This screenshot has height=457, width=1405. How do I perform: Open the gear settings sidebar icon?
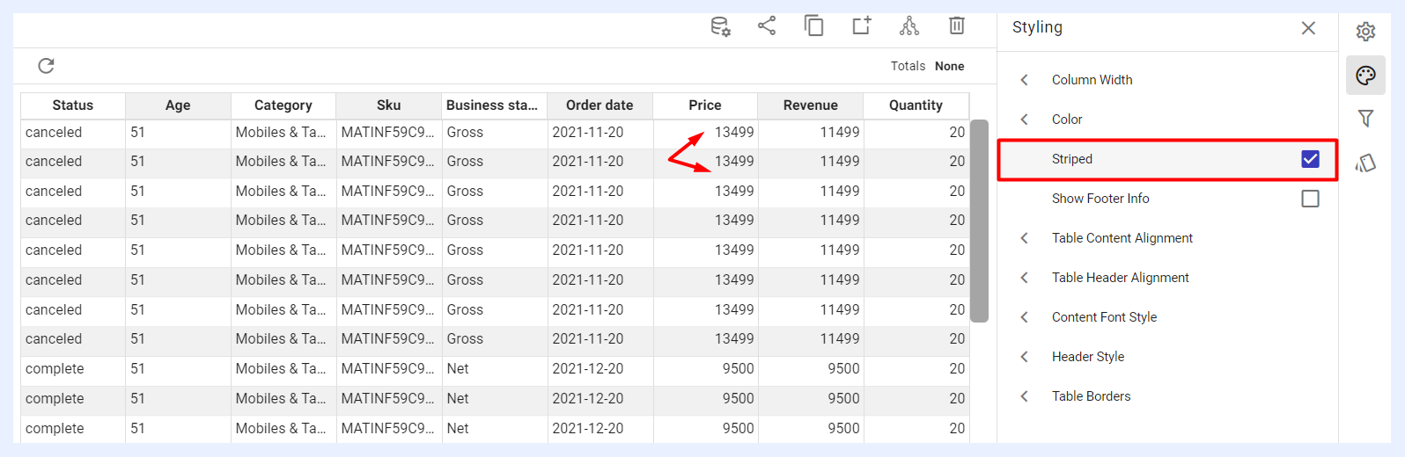(x=1365, y=32)
